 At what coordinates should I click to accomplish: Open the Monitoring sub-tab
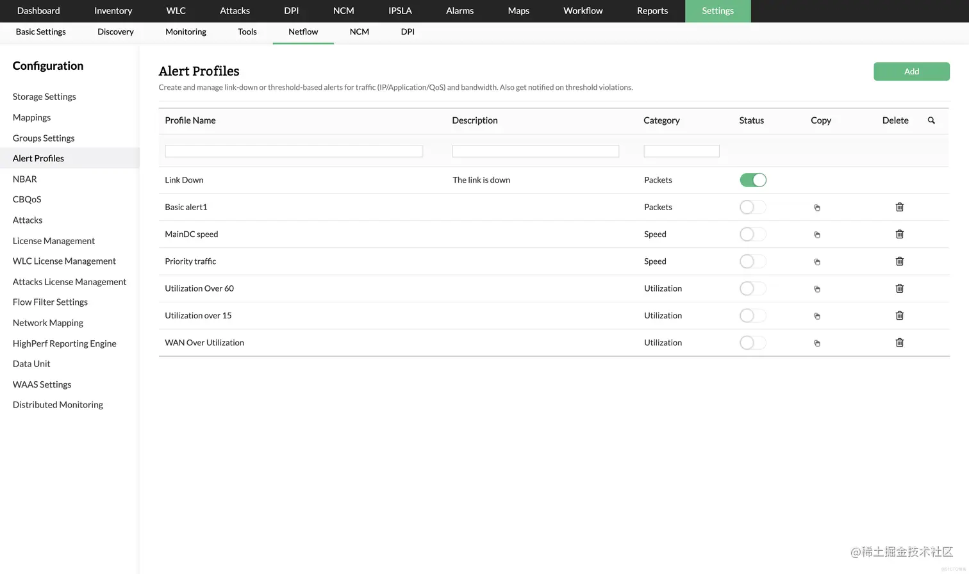pyautogui.click(x=186, y=32)
